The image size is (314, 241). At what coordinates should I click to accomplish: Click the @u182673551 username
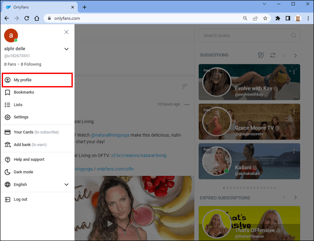(x=17, y=56)
